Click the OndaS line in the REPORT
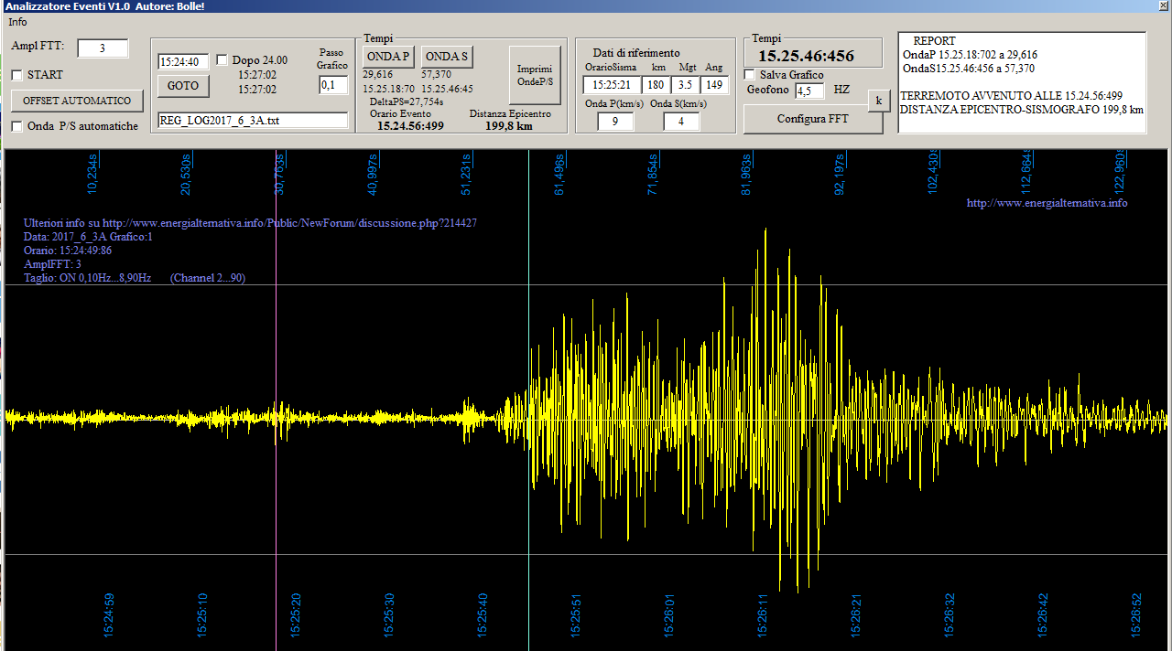Viewport: 1172px width, 651px height. click(968, 69)
